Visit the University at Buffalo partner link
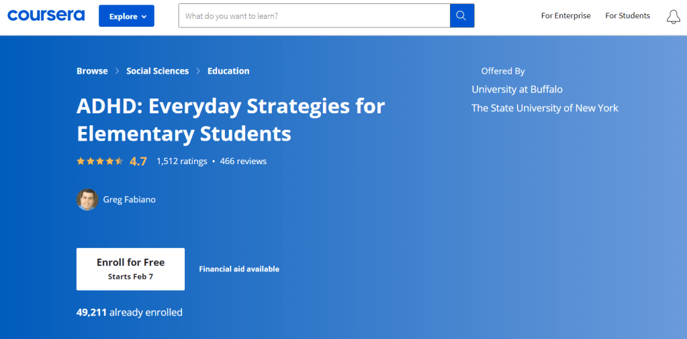687x339 pixels. point(516,89)
